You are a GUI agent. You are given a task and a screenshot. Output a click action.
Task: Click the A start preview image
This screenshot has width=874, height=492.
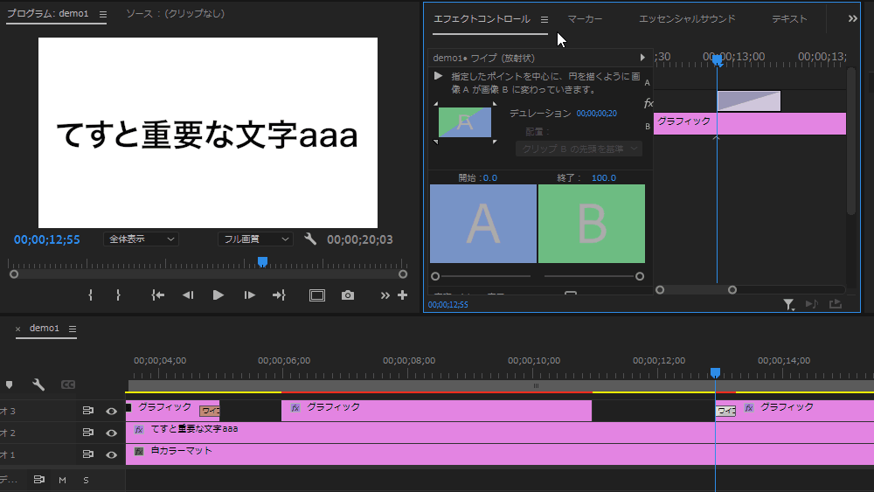click(x=483, y=224)
